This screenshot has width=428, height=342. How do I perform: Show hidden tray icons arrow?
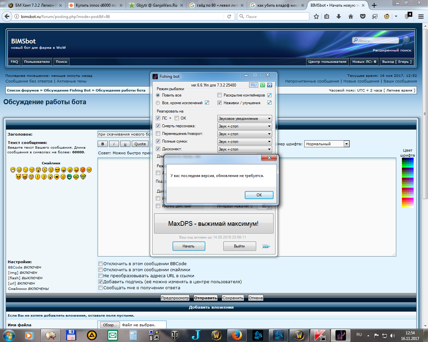pyautogui.click(x=368, y=335)
